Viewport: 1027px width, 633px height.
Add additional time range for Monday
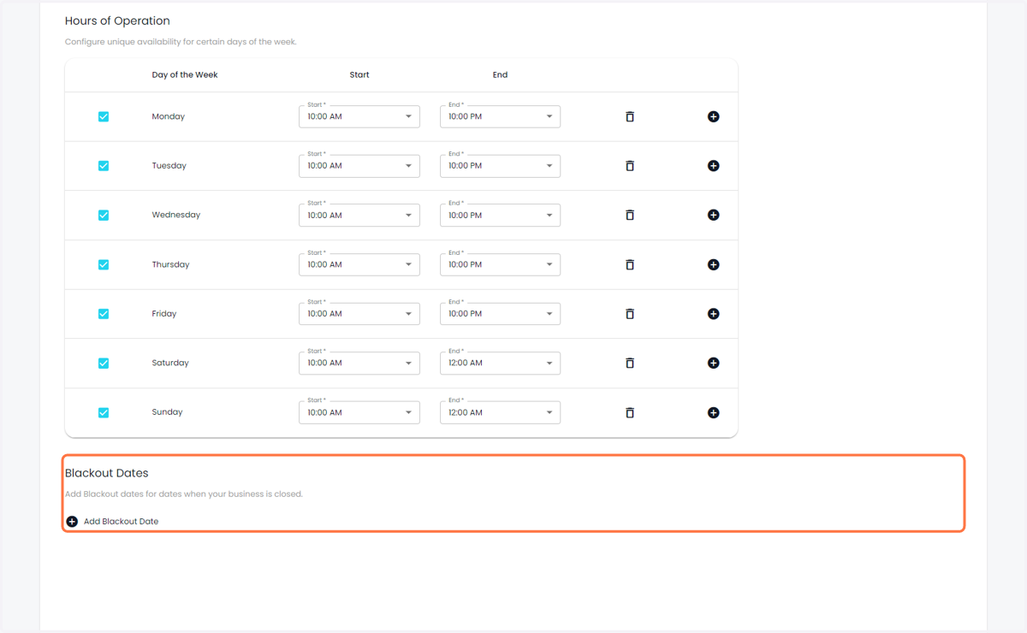click(713, 116)
